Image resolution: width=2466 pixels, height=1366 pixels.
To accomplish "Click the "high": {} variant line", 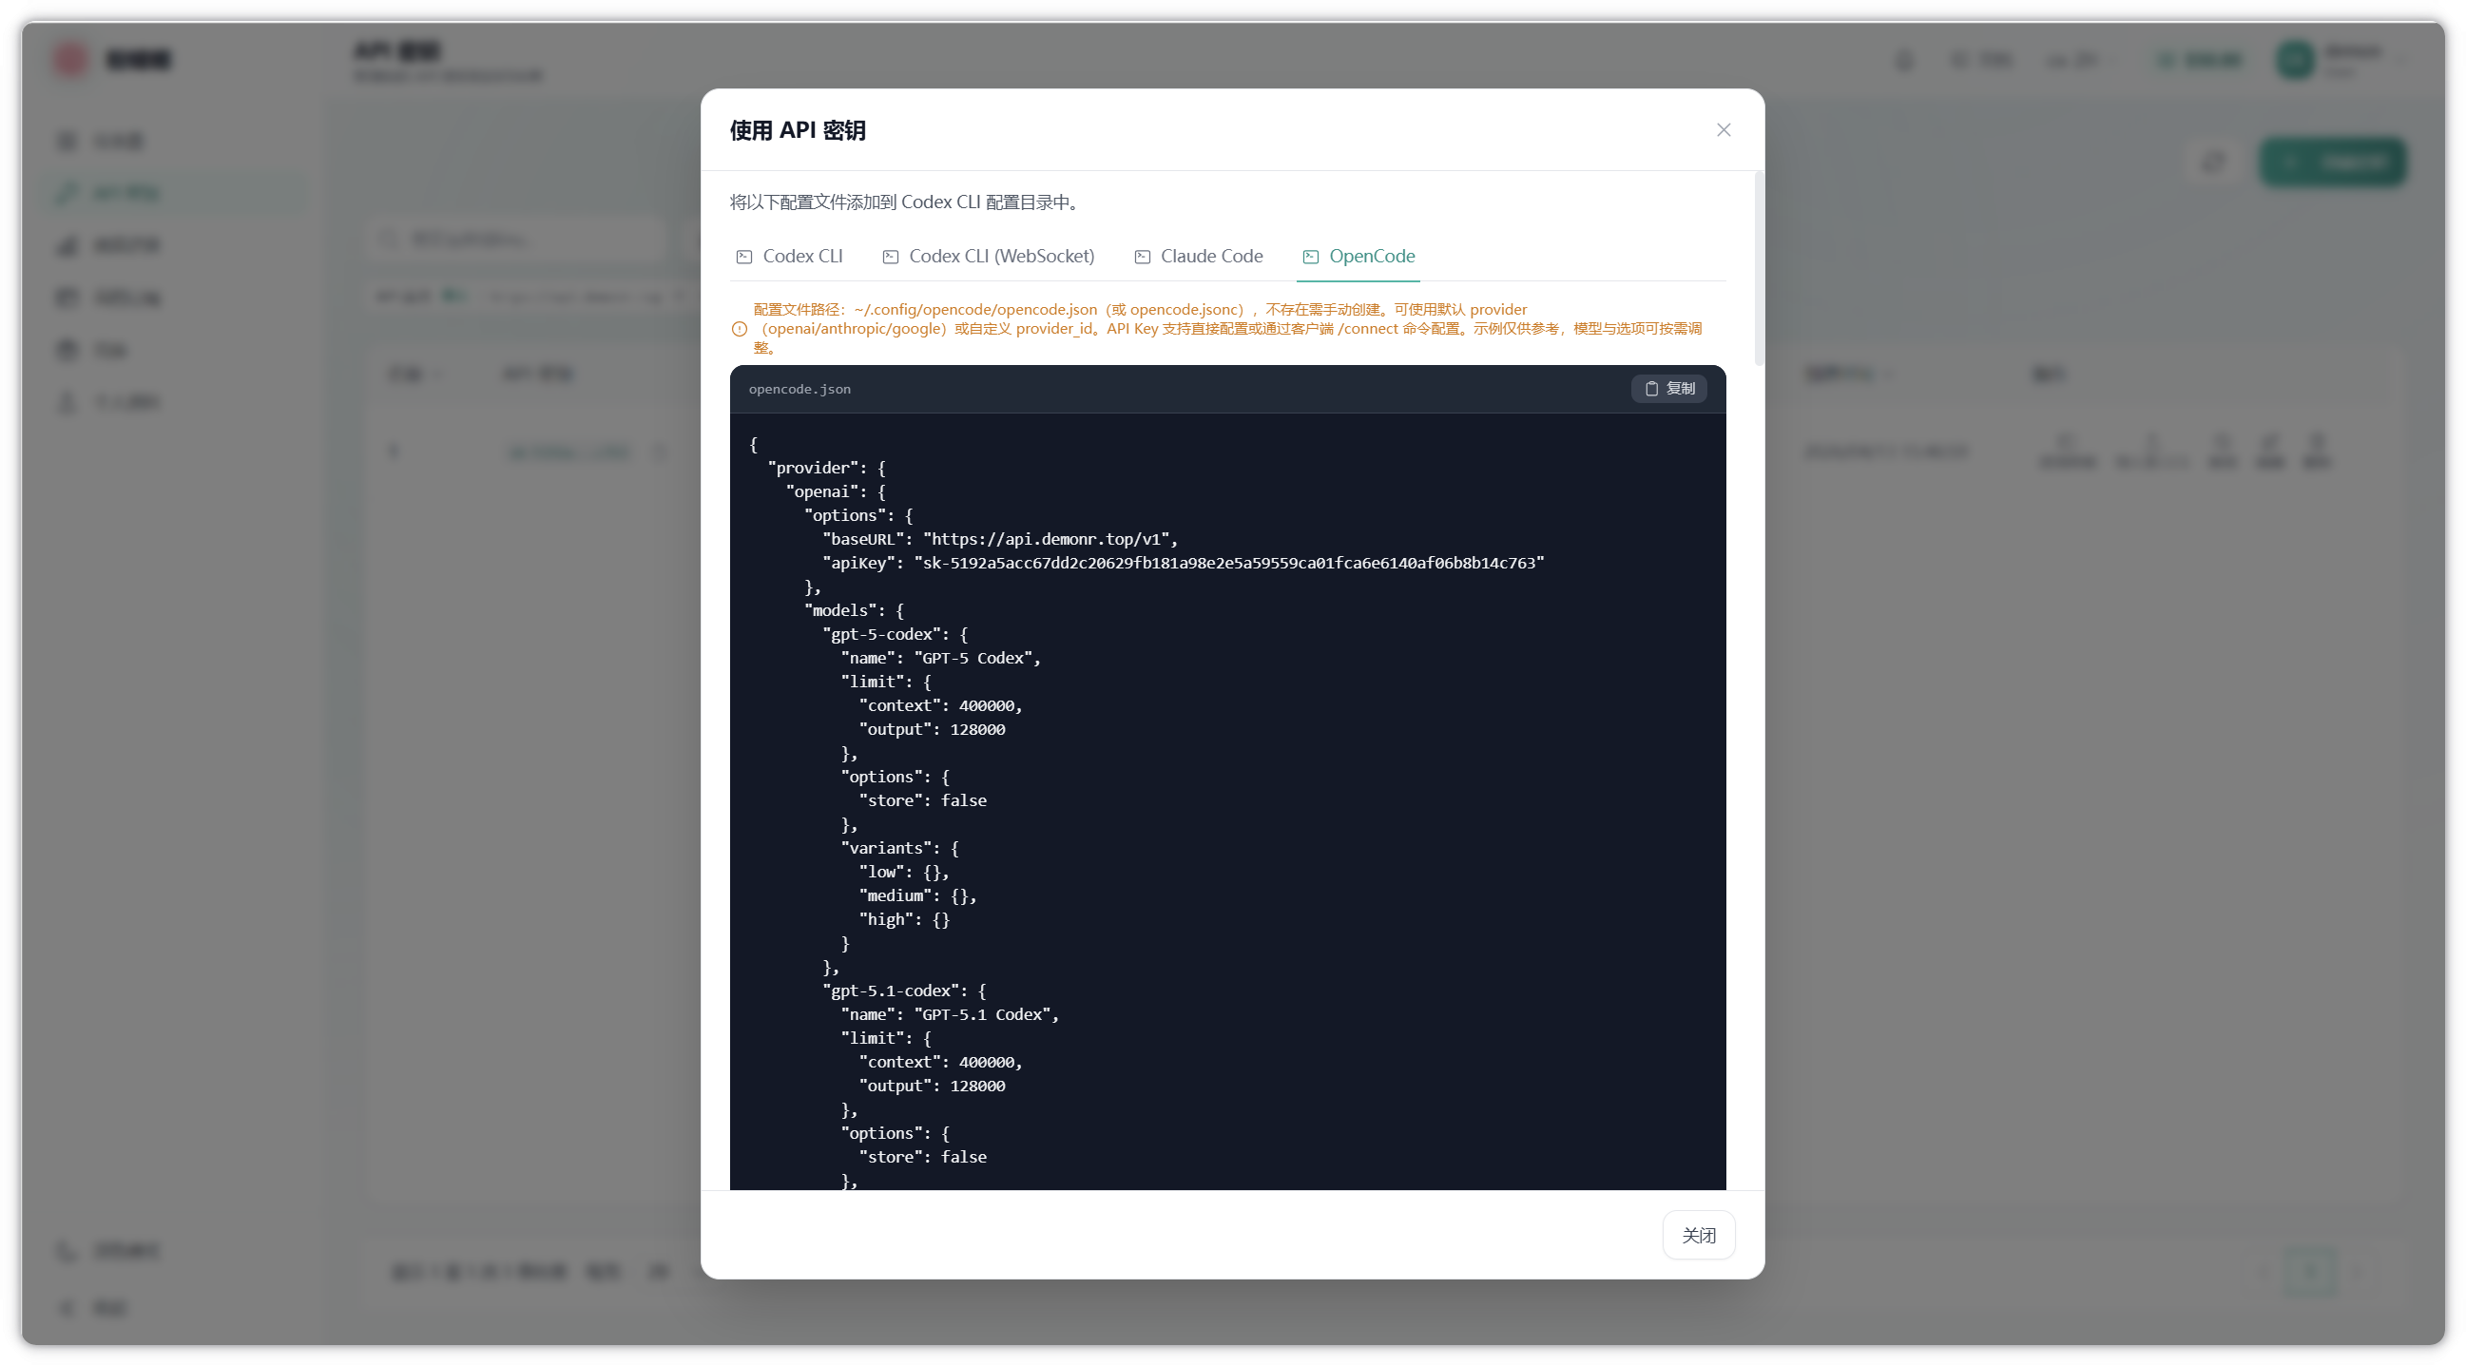I will click(905, 920).
